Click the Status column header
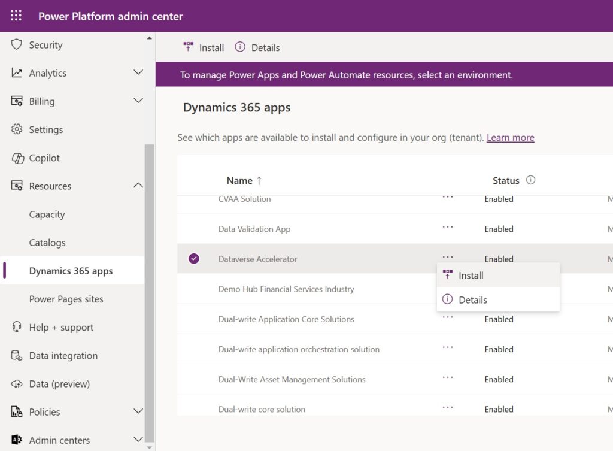Screen dimensions: 613x451 click(506, 181)
